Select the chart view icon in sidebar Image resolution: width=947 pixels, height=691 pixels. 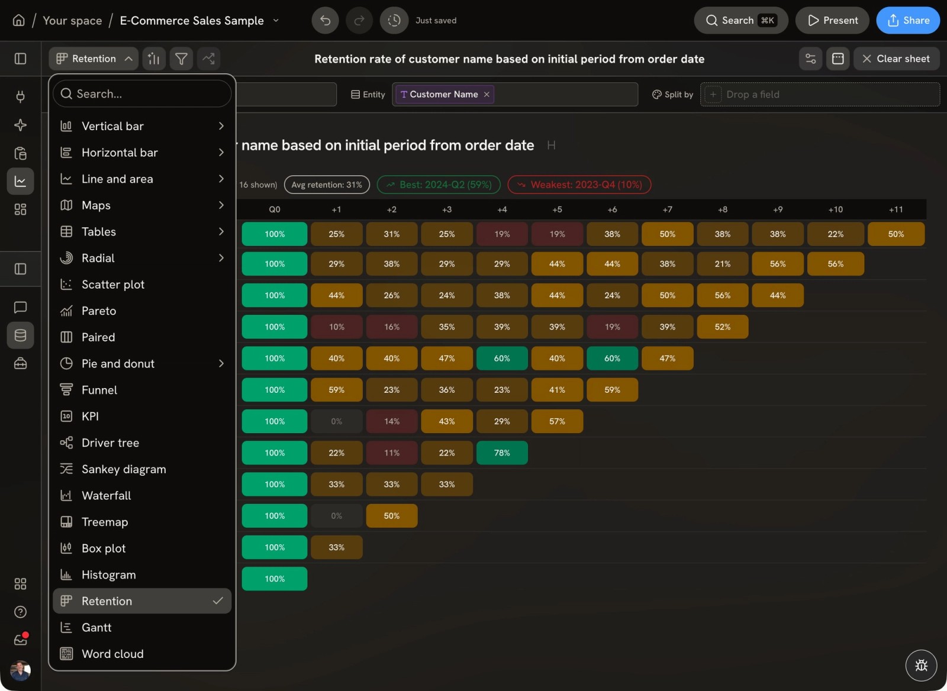20,181
